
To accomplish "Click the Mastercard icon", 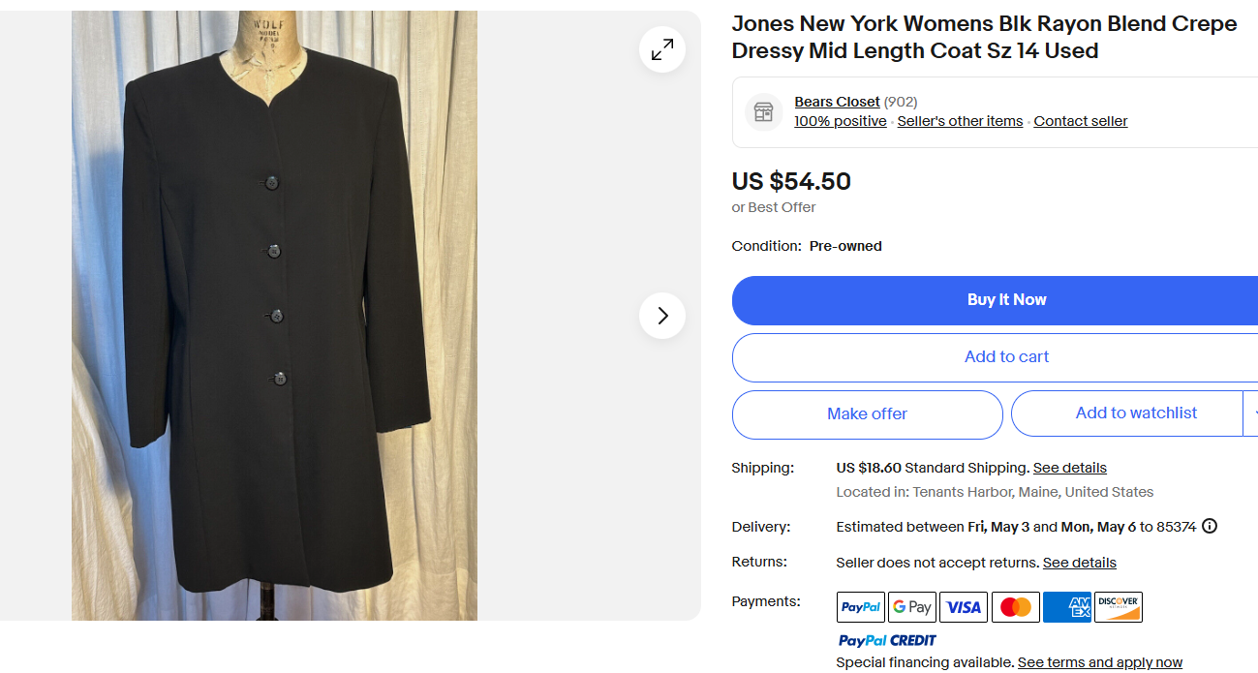I will [1015, 607].
